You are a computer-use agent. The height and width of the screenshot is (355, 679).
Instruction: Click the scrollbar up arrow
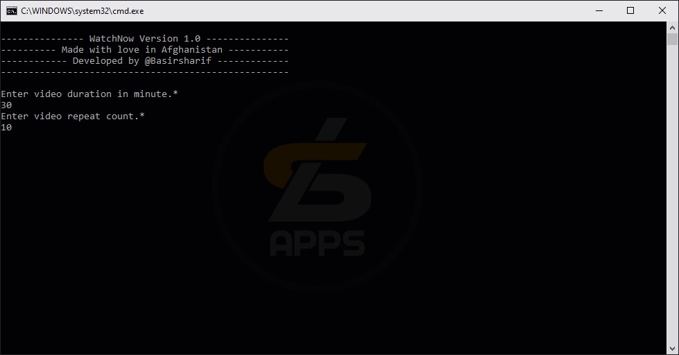coord(672,28)
